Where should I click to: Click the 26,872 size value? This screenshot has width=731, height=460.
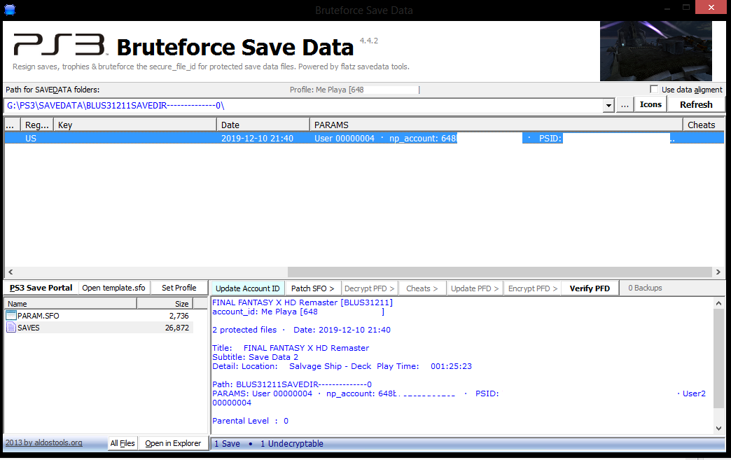pos(177,328)
